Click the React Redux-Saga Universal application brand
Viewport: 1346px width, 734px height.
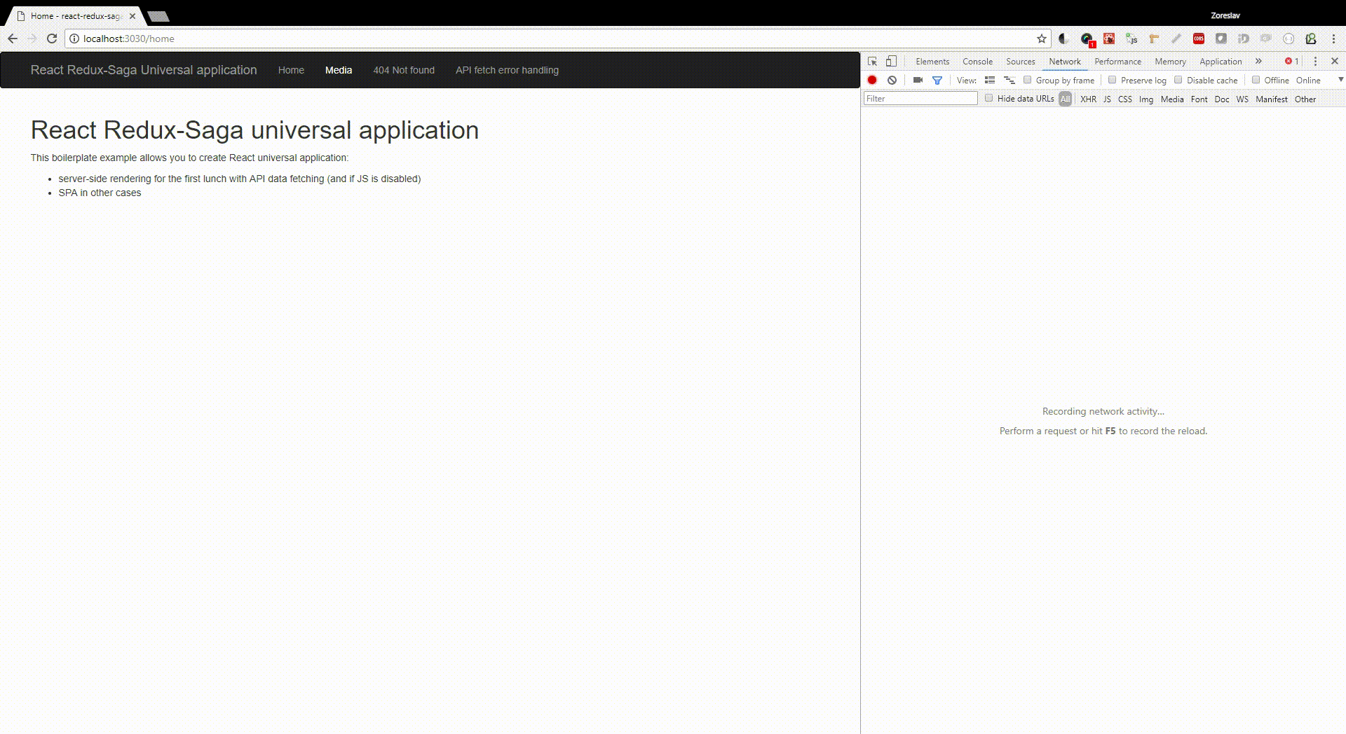(x=144, y=70)
